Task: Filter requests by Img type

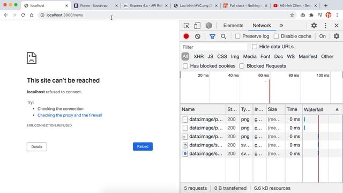Action: [x=235, y=56]
